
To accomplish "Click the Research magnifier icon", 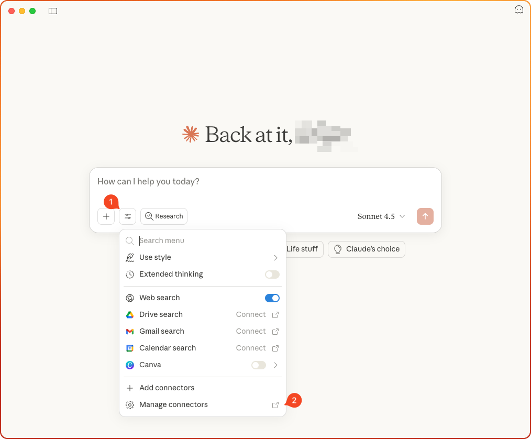I will tap(149, 216).
